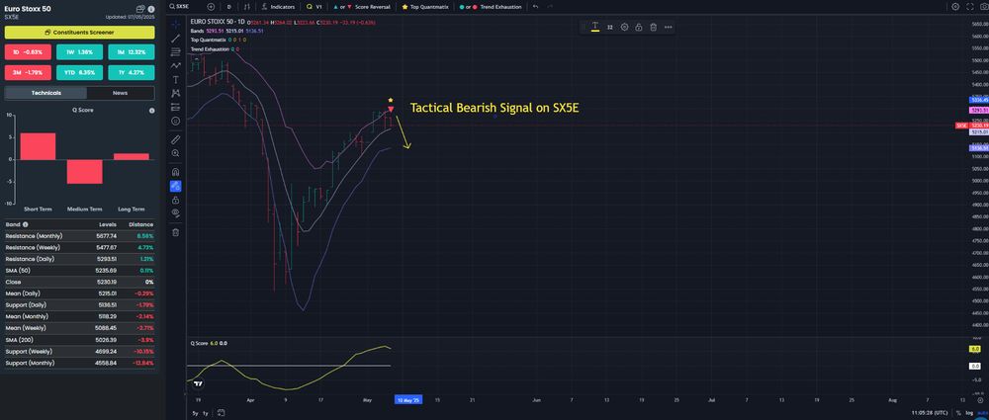Screen dimensions: 989x420
Task: Toggle lock all drawings
Action: click(x=175, y=200)
